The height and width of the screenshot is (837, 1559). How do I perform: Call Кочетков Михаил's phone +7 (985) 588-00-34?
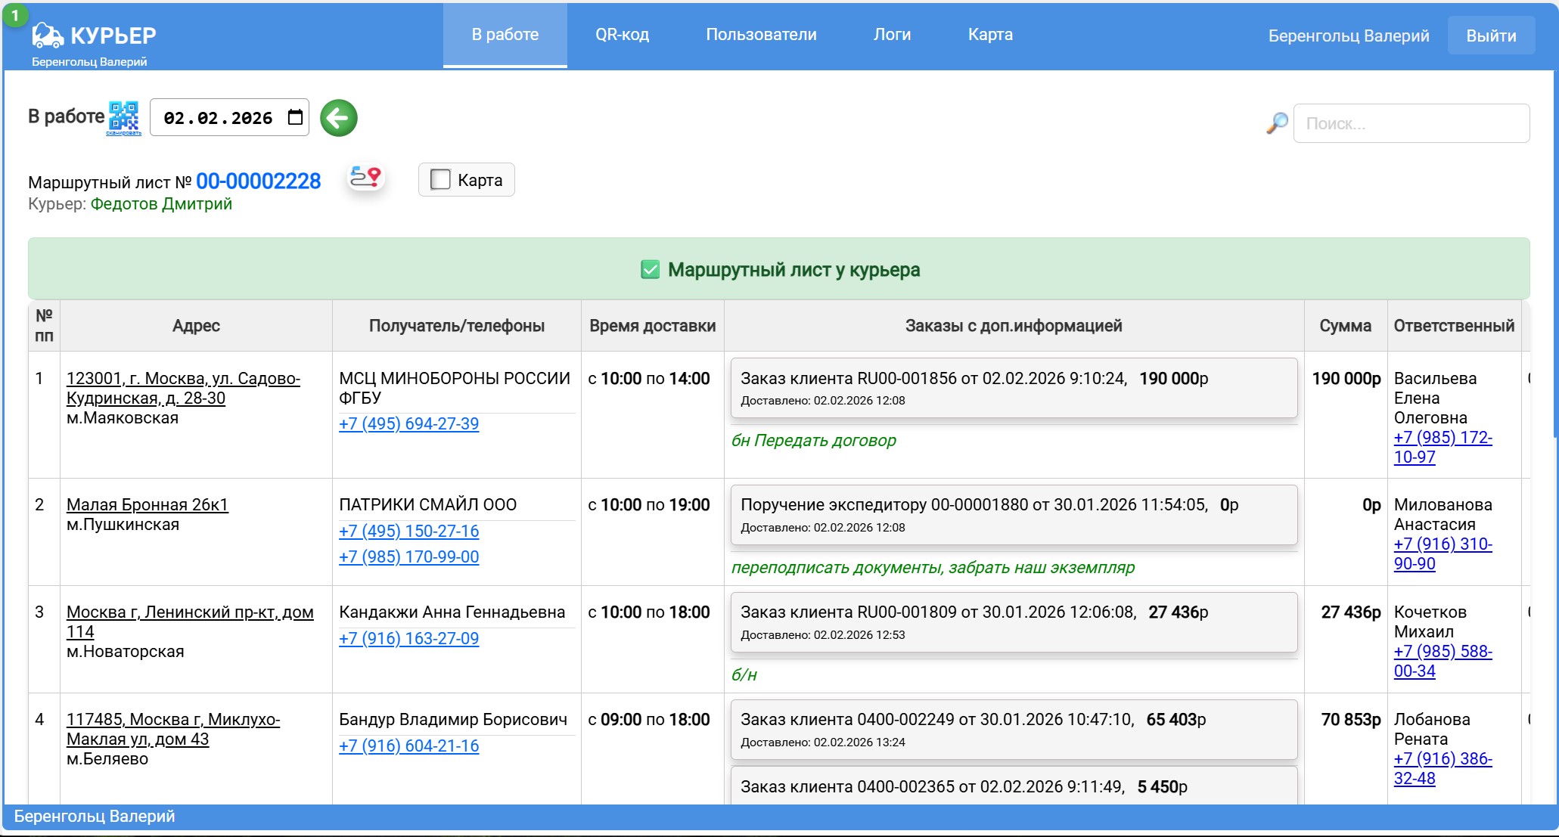pyautogui.click(x=1443, y=661)
